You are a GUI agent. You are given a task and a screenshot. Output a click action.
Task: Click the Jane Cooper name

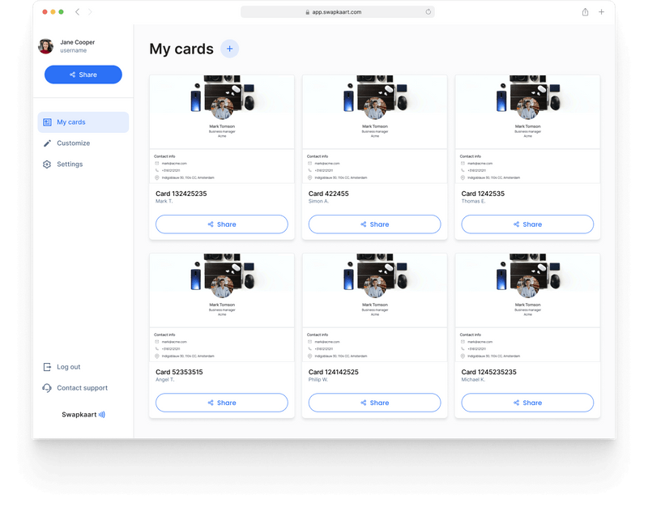77,42
